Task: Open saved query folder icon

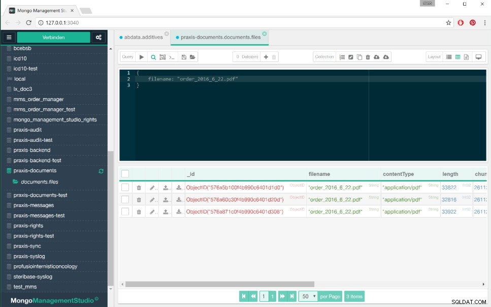Action: [x=192, y=57]
